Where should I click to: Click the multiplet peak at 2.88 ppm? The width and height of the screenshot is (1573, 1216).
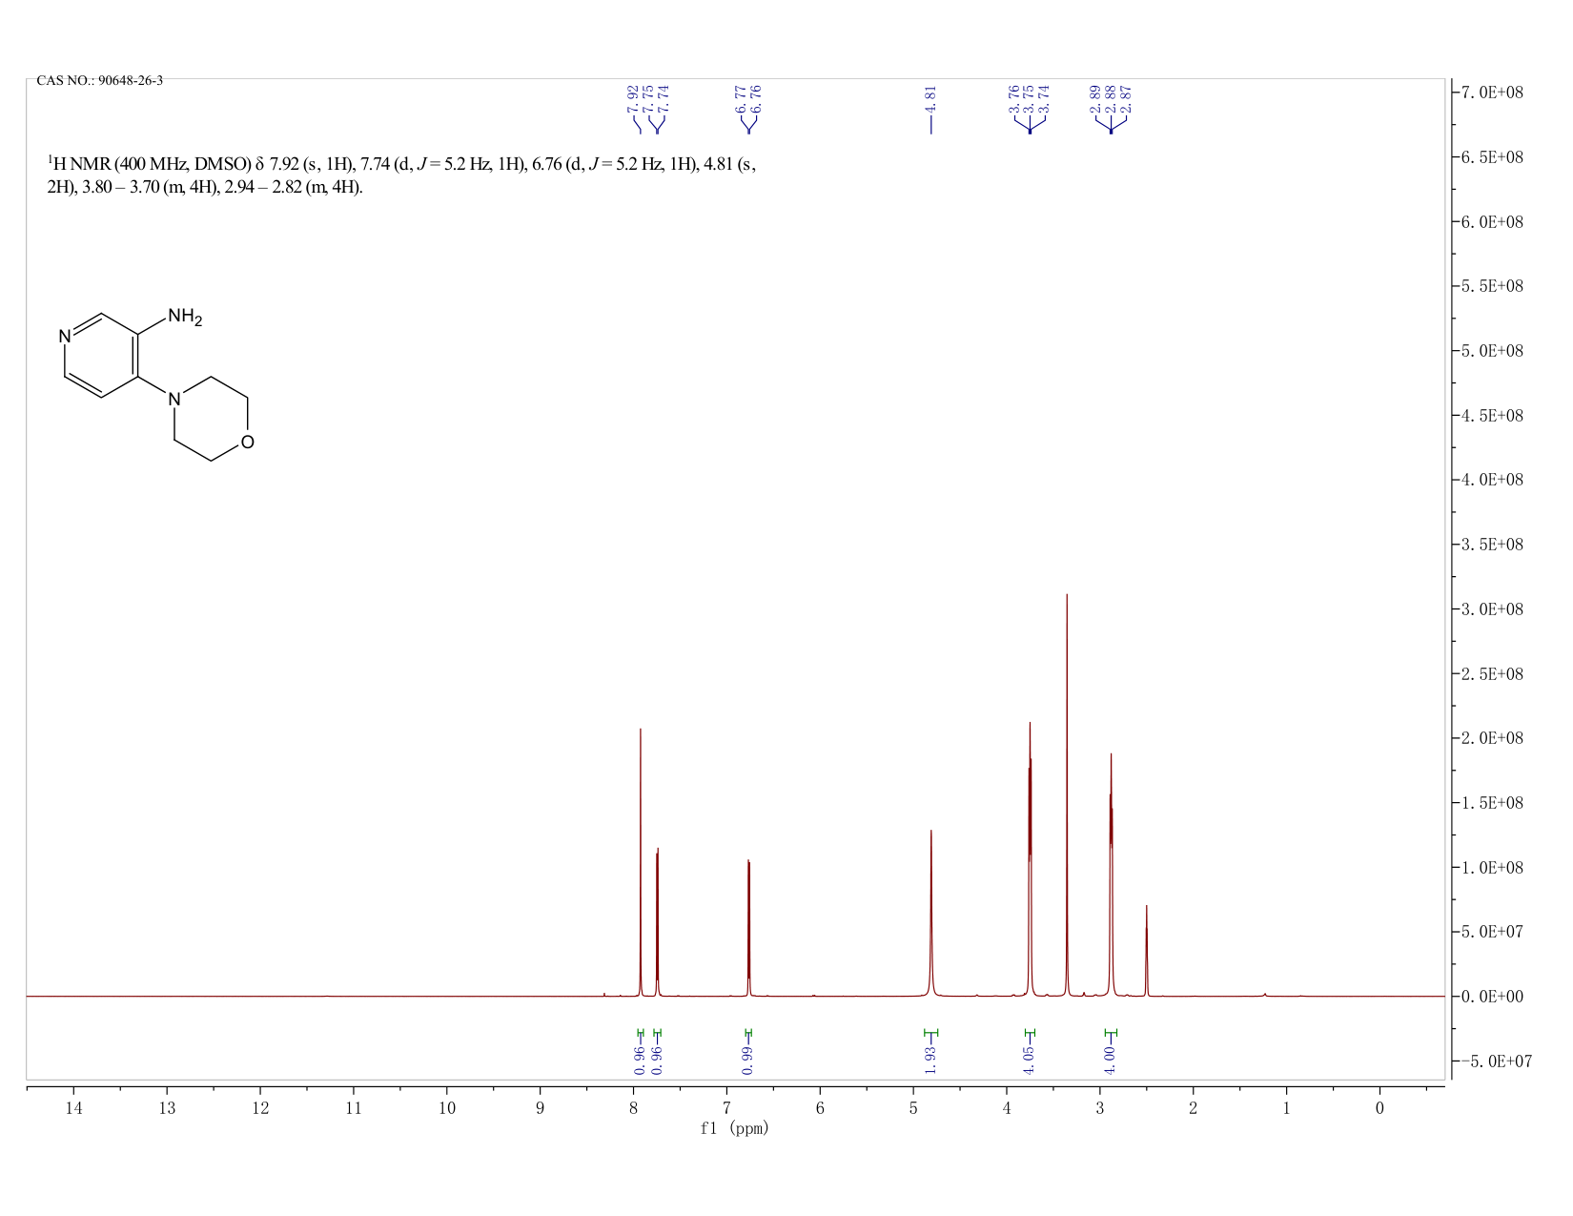(1111, 875)
